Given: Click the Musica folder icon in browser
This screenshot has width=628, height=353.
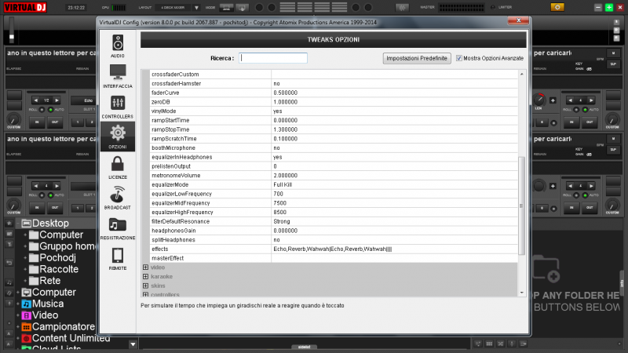Looking at the screenshot, I should click(x=27, y=304).
